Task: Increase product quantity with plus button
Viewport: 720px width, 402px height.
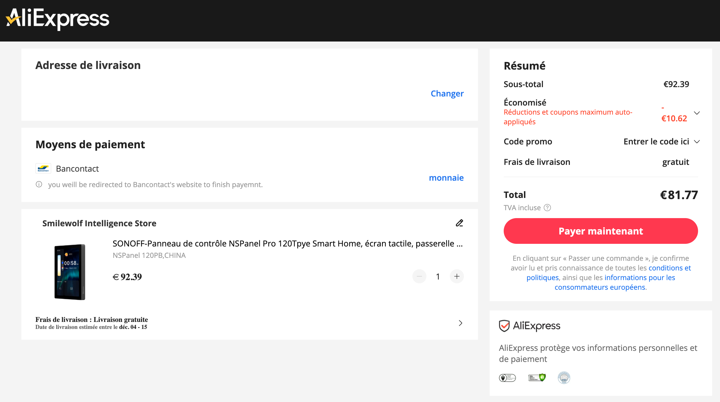Action: click(457, 276)
